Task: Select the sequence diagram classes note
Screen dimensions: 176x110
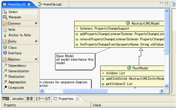Action: (66, 84)
